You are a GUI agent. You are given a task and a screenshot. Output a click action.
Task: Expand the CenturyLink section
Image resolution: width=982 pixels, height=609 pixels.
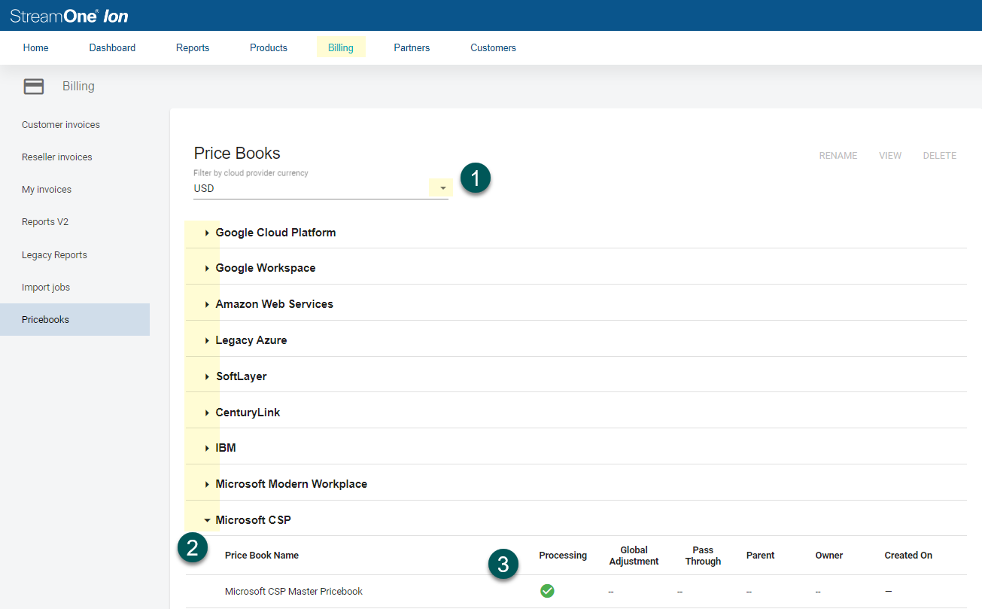(207, 413)
